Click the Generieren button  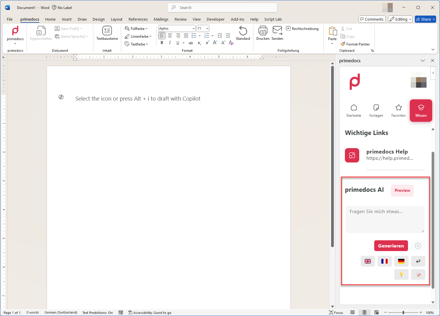pyautogui.click(x=391, y=246)
